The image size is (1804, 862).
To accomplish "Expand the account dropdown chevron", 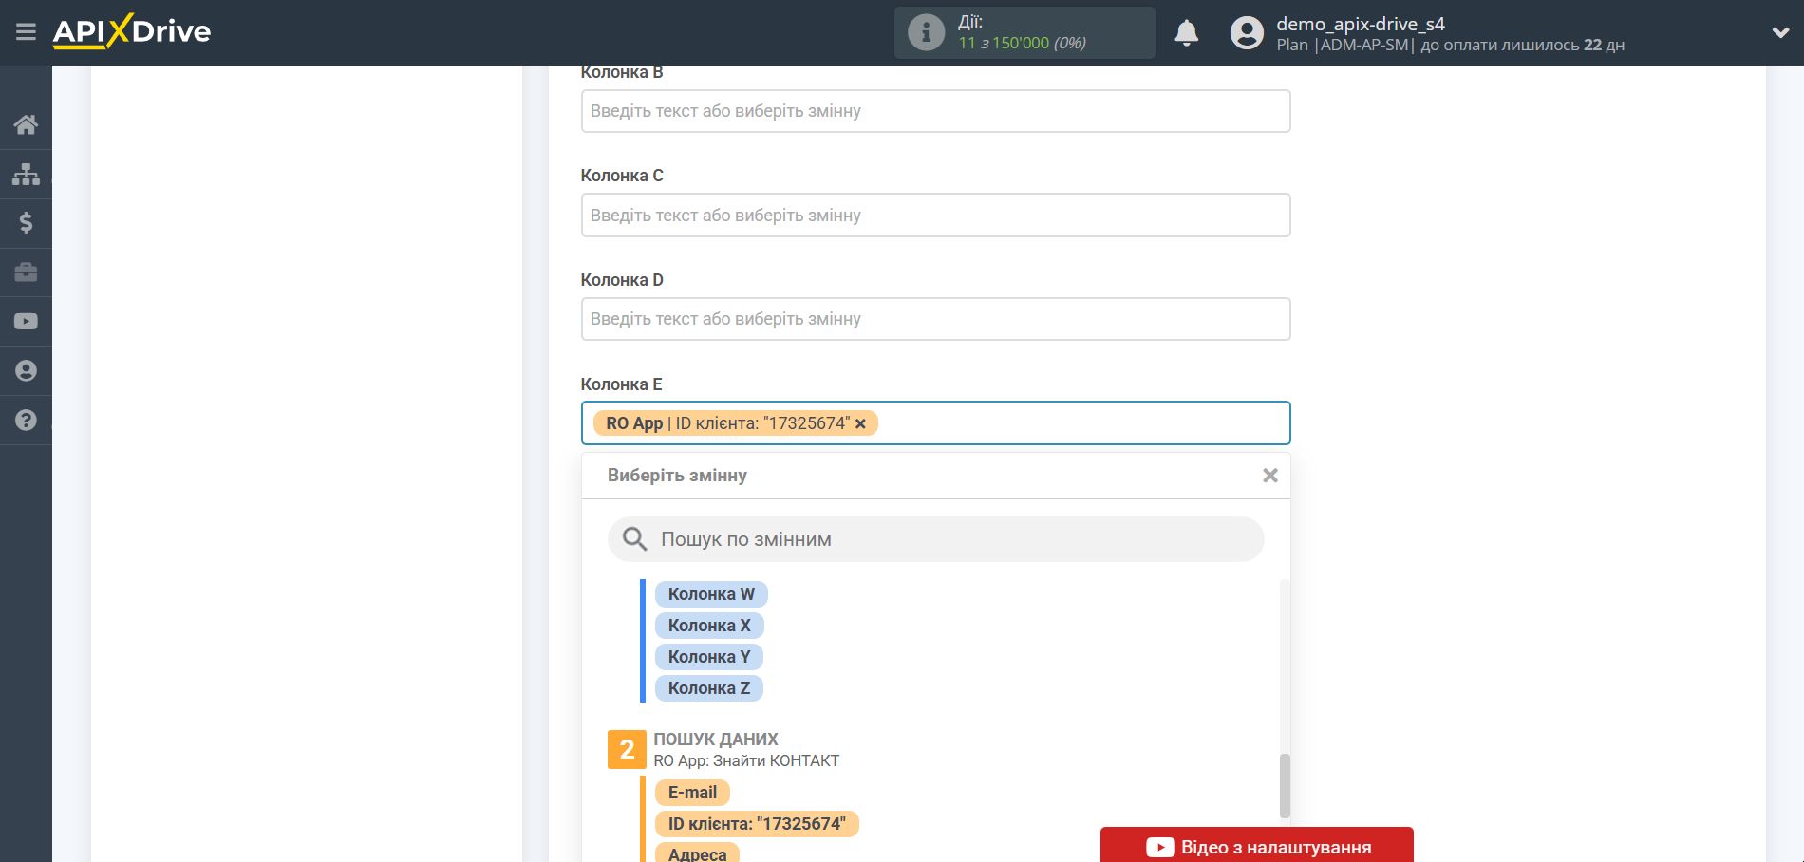I will [1780, 33].
